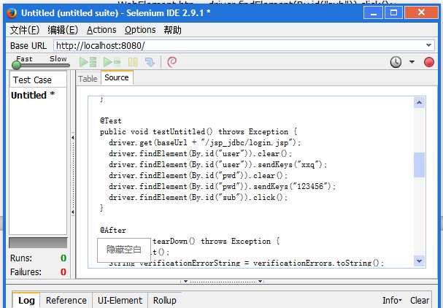Screen dimensions: 443x308
Task: Minimize the Selenium IDE window
Action: pos(373,12)
